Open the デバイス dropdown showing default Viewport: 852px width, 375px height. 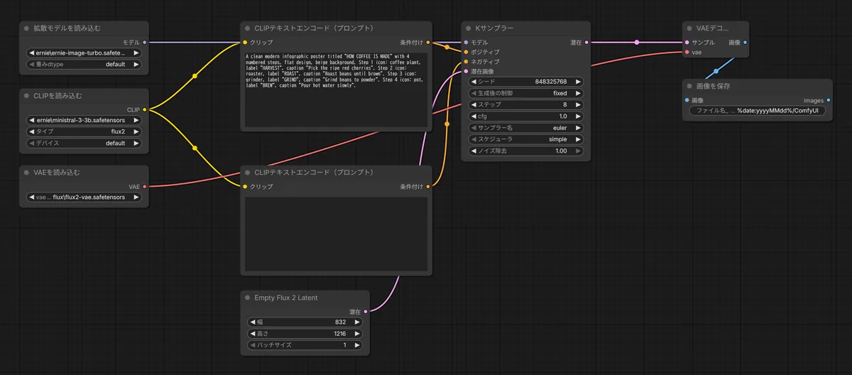[x=84, y=142]
